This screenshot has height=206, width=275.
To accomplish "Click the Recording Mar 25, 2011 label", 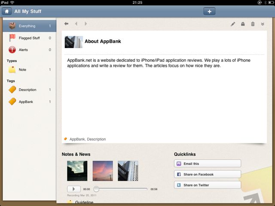I will pos(82,195).
